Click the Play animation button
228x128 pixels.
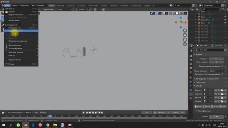(x=96, y=113)
